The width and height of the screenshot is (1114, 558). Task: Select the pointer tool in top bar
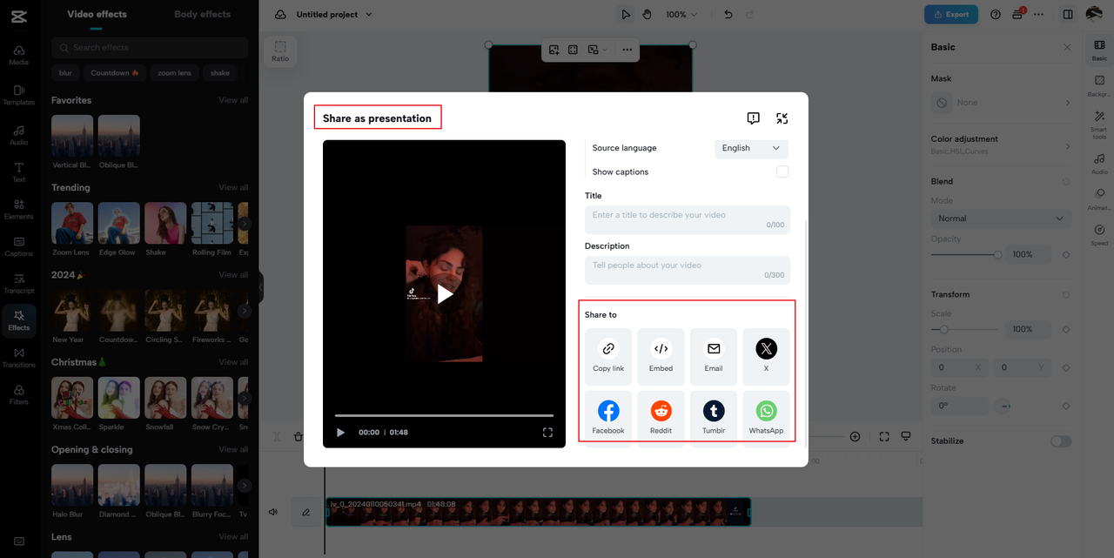click(626, 15)
